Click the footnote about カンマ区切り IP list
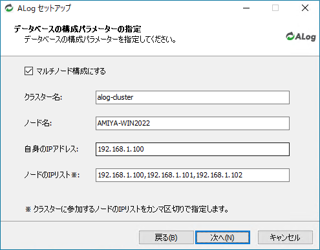The height and width of the screenshot is (250, 320). tap(127, 209)
